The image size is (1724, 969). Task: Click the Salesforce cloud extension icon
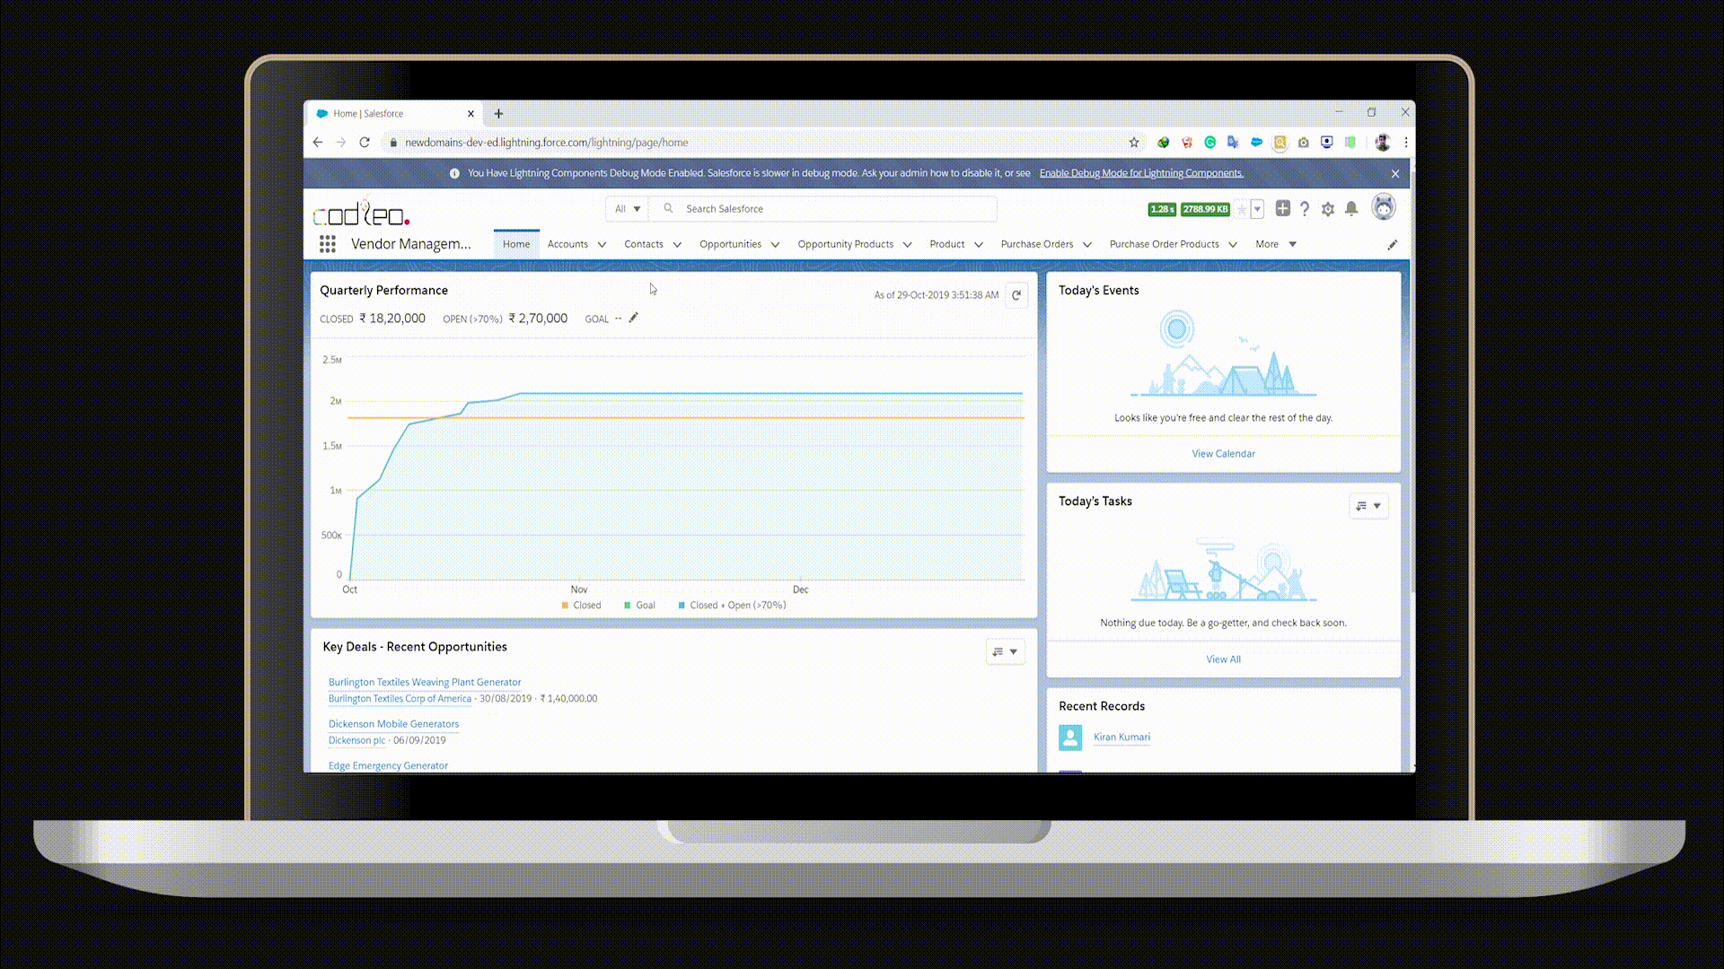(x=1256, y=143)
